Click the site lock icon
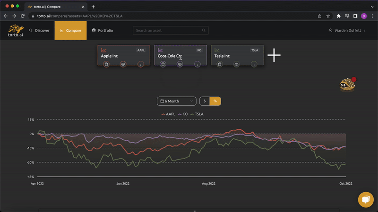The width and height of the screenshot is (378, 212). coord(33,16)
